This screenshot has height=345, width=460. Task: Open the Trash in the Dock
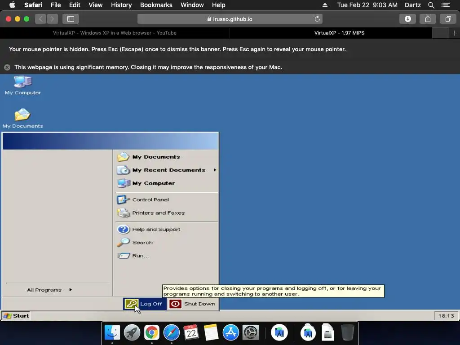click(348, 332)
